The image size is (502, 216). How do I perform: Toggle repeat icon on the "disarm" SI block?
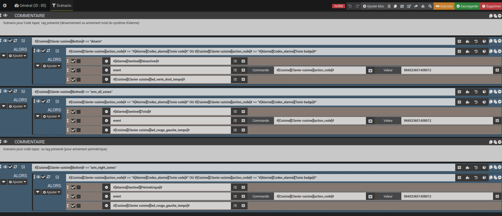click(15, 41)
